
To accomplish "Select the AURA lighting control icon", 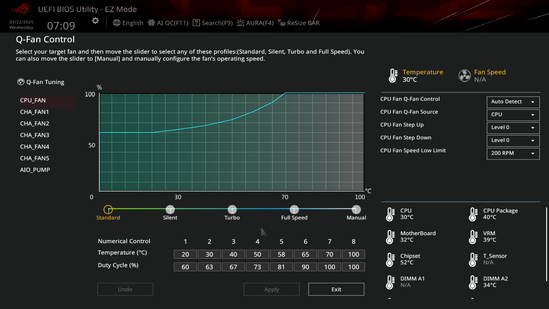I will click(x=240, y=23).
